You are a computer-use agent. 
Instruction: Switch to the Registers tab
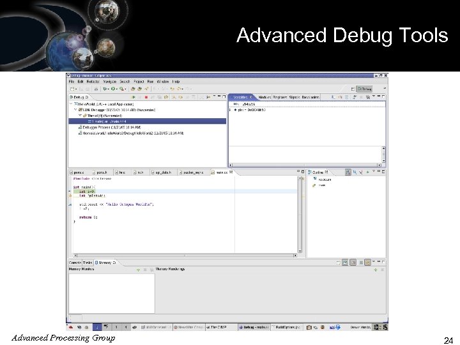[x=280, y=97]
